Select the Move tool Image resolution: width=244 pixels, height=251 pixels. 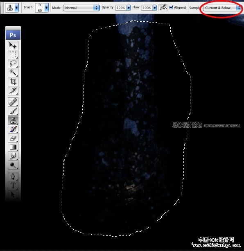[13, 45]
